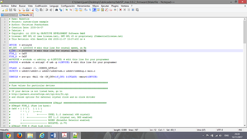Open the ? help menu
This screenshot has width=247, height=139.
[x=132, y=6]
